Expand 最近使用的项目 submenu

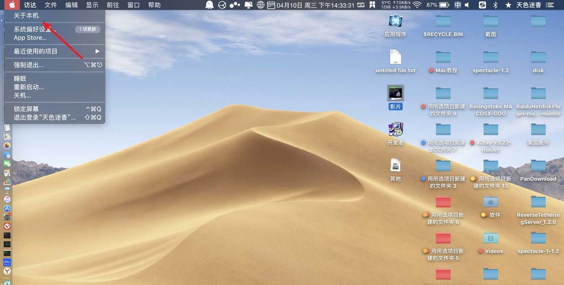(36, 51)
